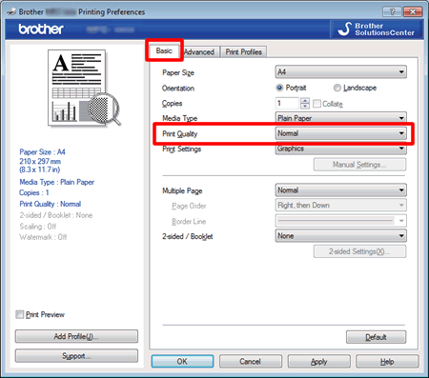The height and width of the screenshot is (378, 429).
Task: Decrease copies with the down spinner arrow
Action: [305, 107]
